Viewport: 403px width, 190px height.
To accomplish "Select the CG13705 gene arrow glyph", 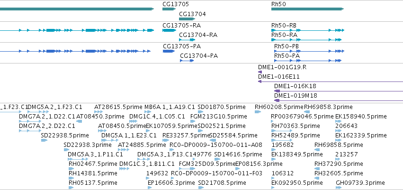I will pyautogui.click(x=169, y=9).
